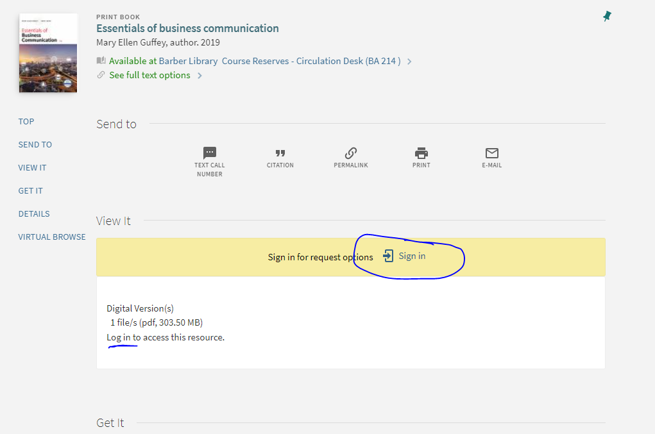Open the Citation icon
This screenshot has height=434, width=655.
[280, 153]
